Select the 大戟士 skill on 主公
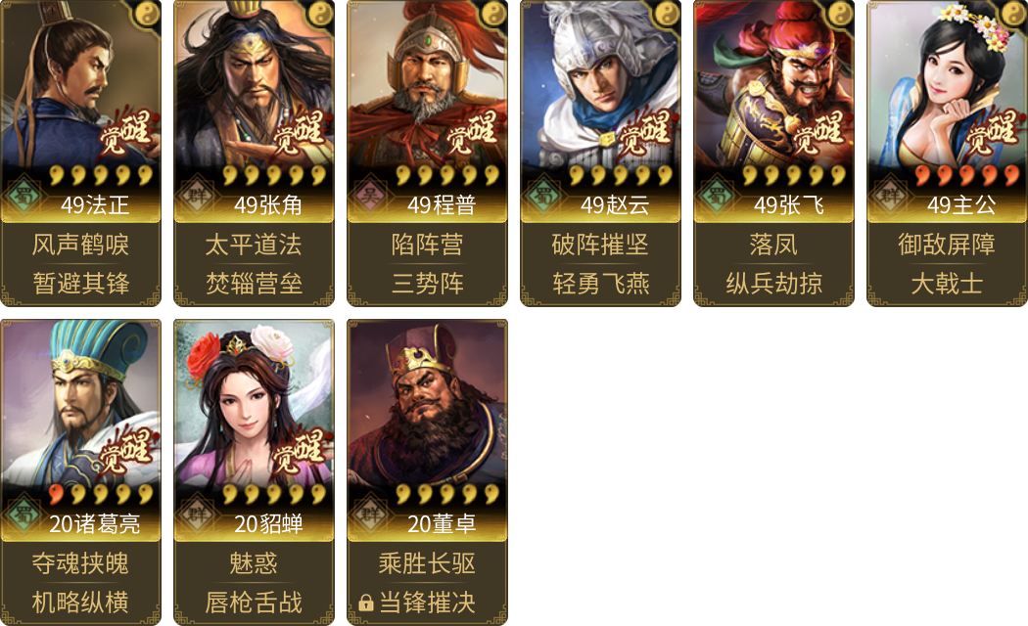This screenshot has height=626, width=1028. (x=947, y=284)
